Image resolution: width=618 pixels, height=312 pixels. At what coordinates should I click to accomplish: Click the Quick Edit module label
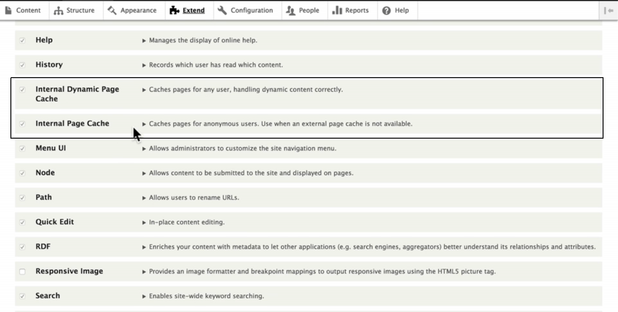55,222
